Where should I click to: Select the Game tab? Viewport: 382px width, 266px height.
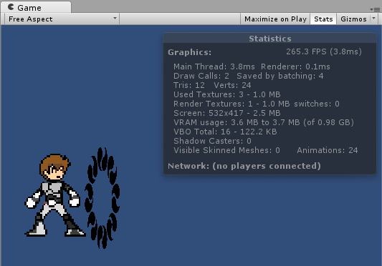point(36,7)
